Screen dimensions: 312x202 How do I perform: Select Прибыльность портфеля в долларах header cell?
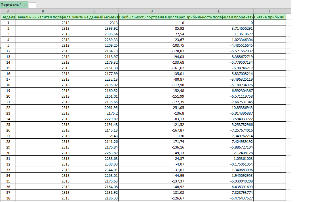[151, 17]
